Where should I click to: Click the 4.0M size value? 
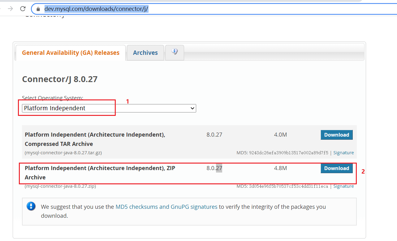pyautogui.click(x=280, y=135)
